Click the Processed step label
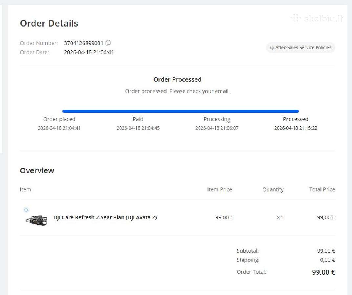The width and height of the screenshot is (352, 295). point(296,119)
